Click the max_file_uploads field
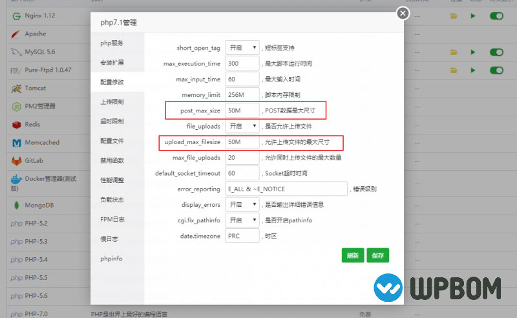Viewport: 517px width, 318px height. coord(242,157)
